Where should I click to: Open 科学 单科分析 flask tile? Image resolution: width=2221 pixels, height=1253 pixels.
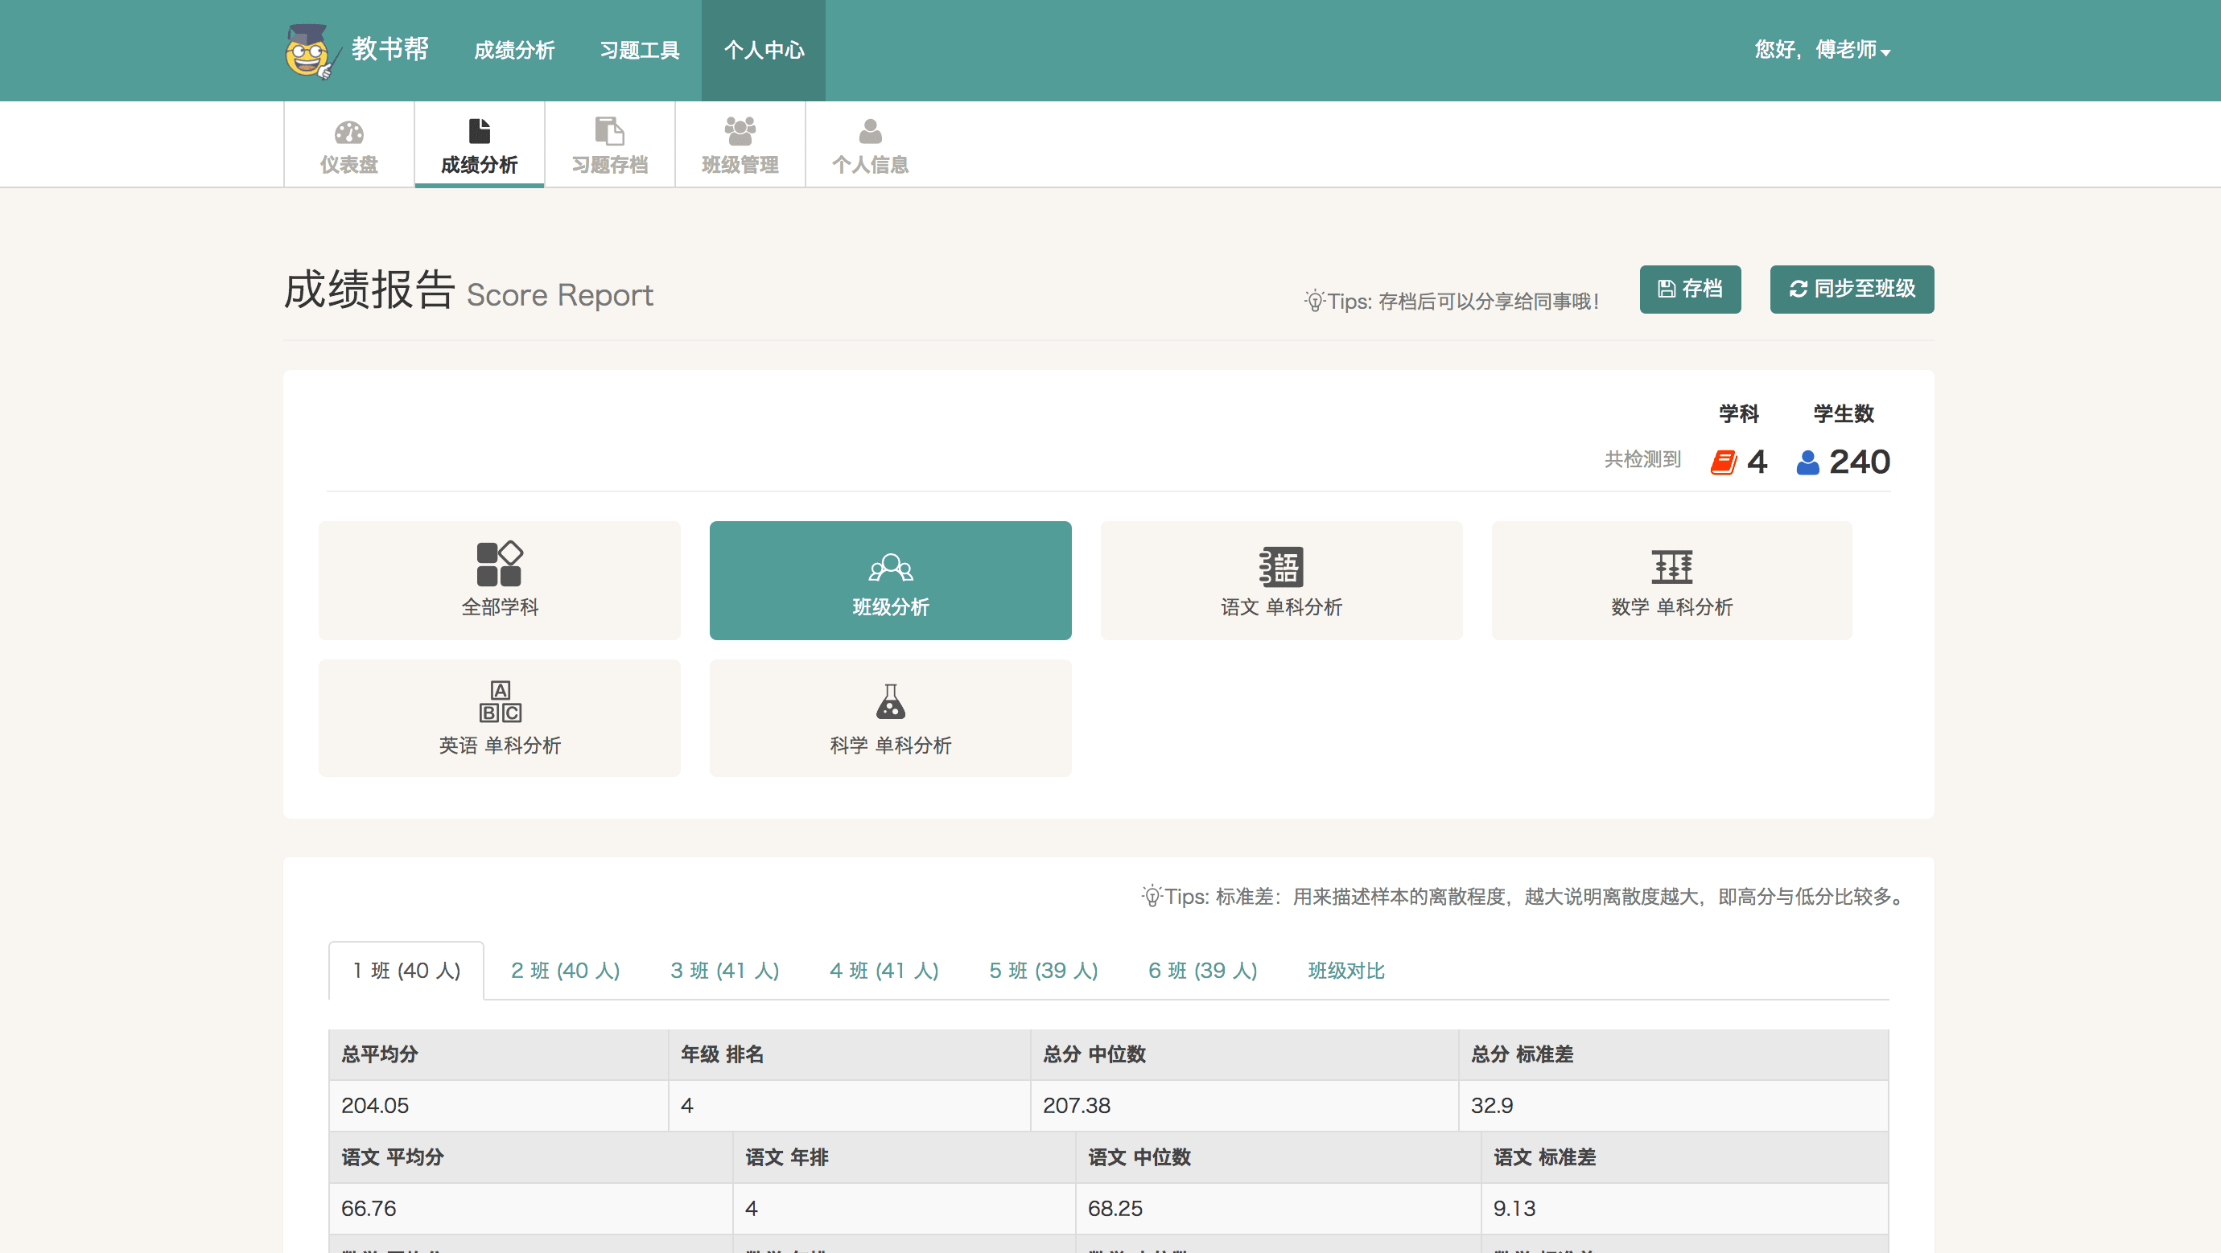890,718
